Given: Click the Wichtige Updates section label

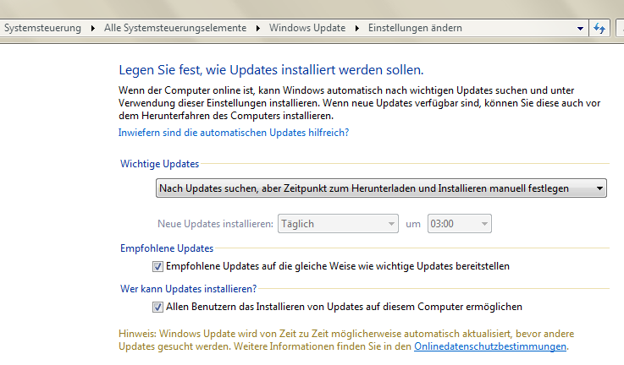Looking at the screenshot, I should pos(159,164).
